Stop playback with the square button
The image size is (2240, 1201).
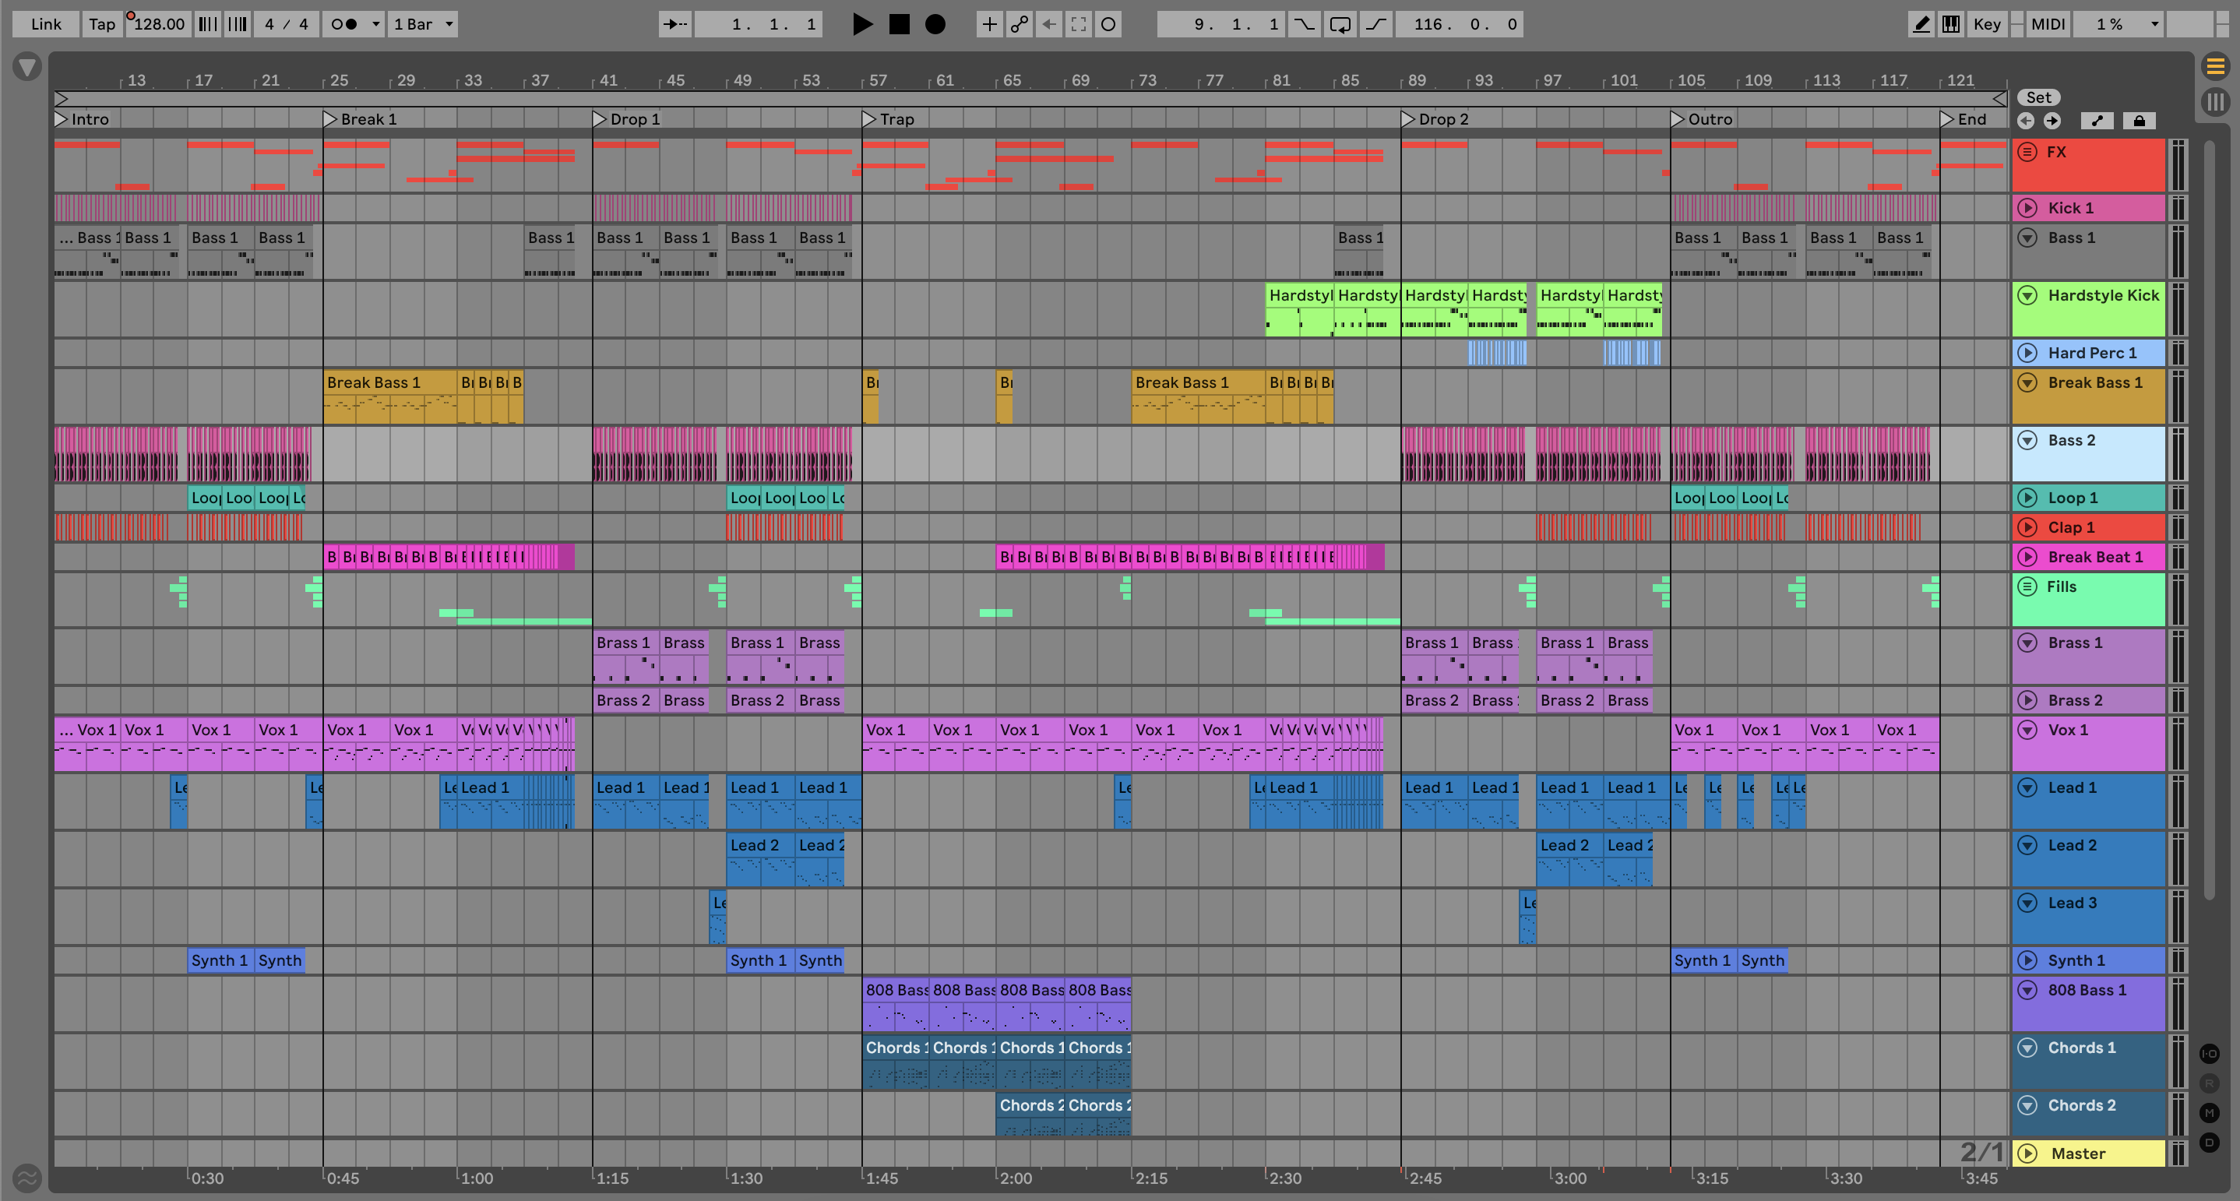click(x=899, y=24)
